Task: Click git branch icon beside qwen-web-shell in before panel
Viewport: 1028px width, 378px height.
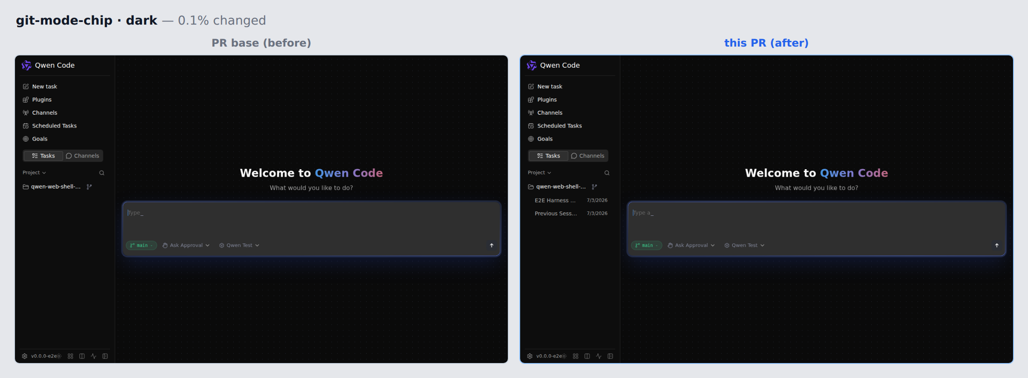Action: [89, 187]
